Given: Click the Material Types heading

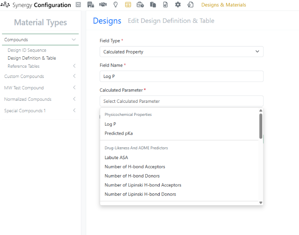Looking at the screenshot, I should click(40, 22).
